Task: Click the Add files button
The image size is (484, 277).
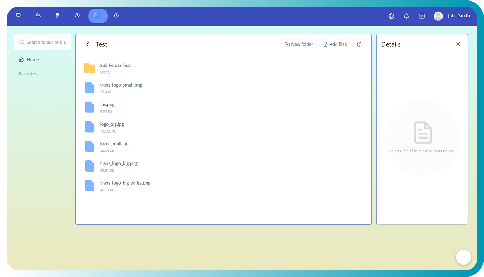Action: [x=335, y=44]
